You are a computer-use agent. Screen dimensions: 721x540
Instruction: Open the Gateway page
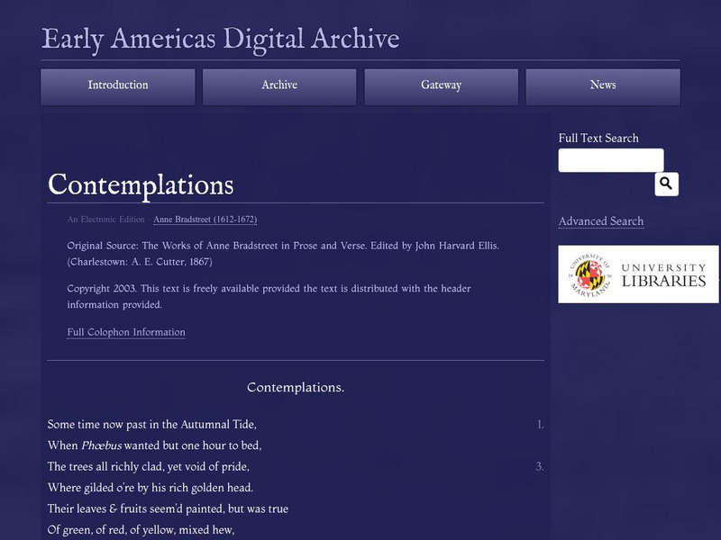[441, 85]
